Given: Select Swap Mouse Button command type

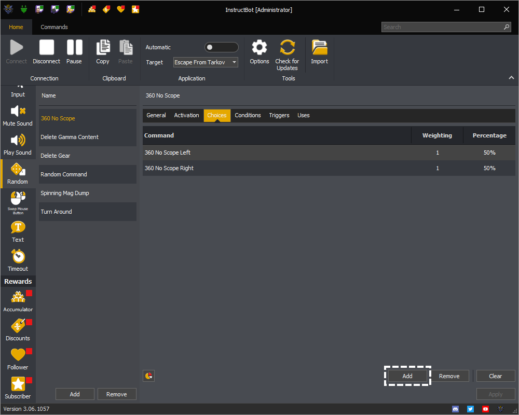Looking at the screenshot, I should (18, 203).
